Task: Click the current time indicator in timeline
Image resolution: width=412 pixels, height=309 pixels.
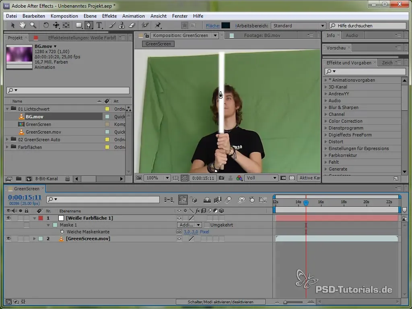Action: [x=306, y=203]
